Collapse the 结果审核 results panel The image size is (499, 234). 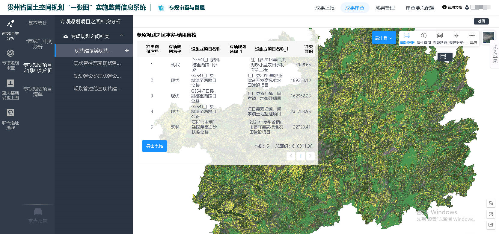310,35
